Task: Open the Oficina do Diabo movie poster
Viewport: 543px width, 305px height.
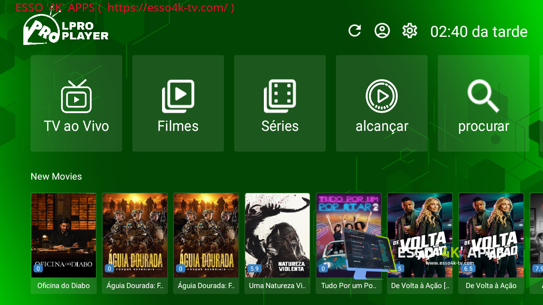Action: (x=64, y=235)
